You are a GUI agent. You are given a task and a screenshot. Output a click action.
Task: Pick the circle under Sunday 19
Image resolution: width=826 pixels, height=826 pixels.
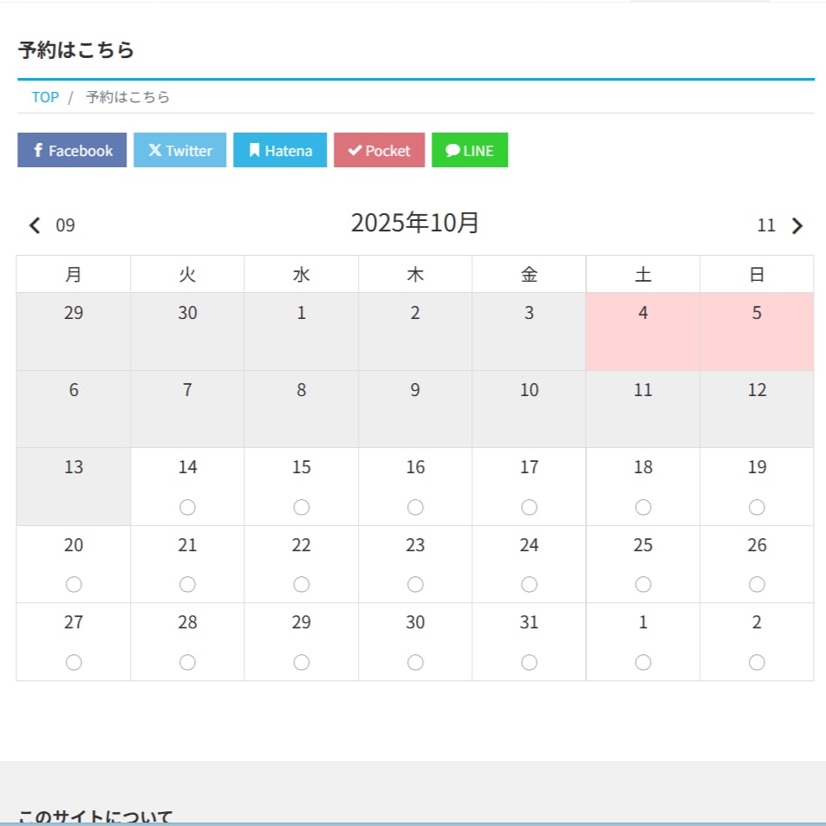[757, 507]
